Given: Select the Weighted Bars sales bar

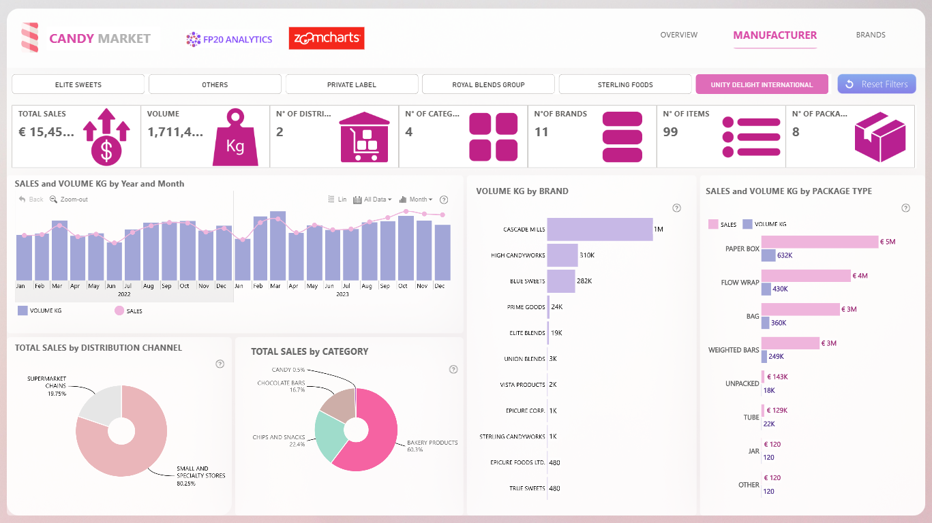Looking at the screenshot, I should pyautogui.click(x=790, y=343).
